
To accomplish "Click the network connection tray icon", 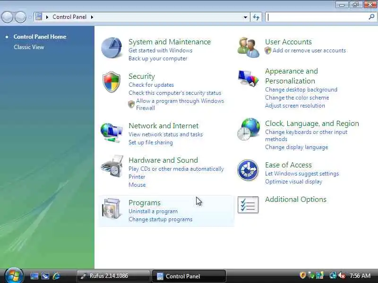I will click(333, 275).
